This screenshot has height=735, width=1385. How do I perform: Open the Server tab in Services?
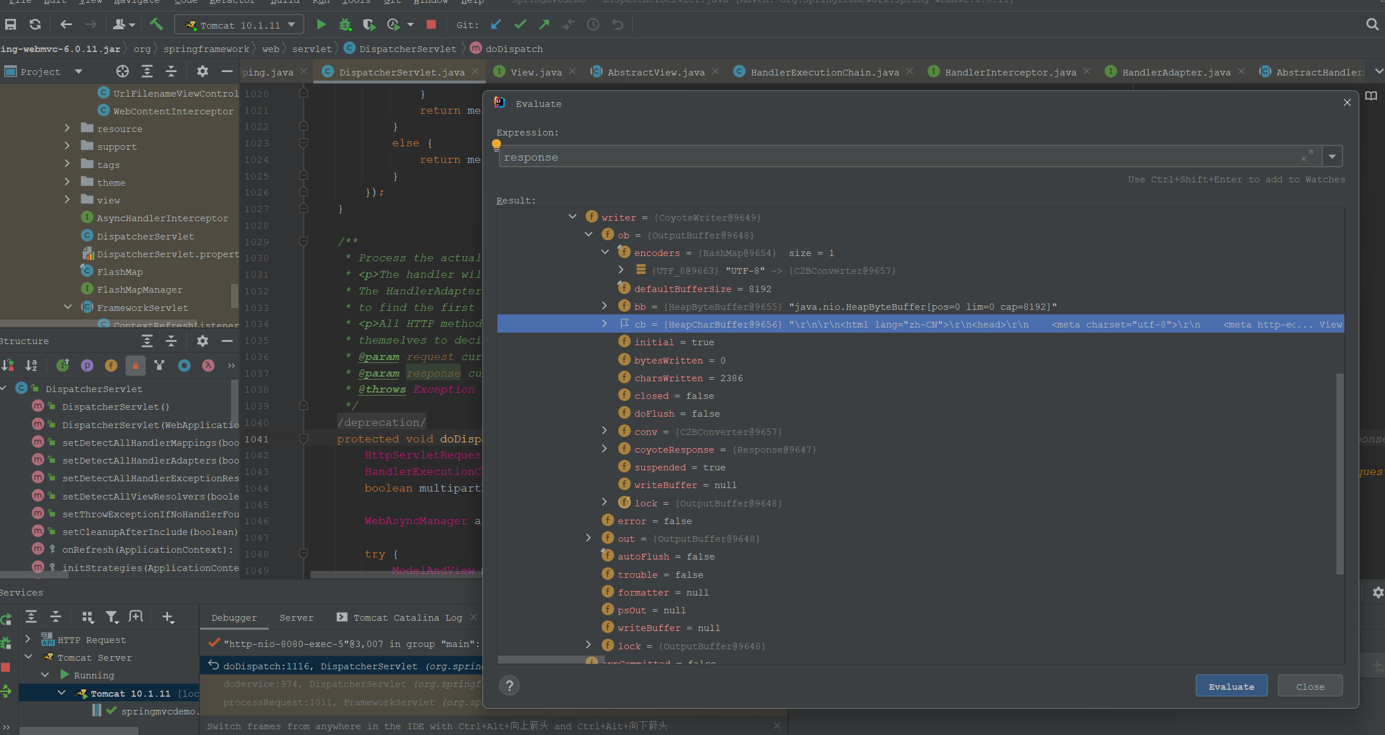[296, 618]
